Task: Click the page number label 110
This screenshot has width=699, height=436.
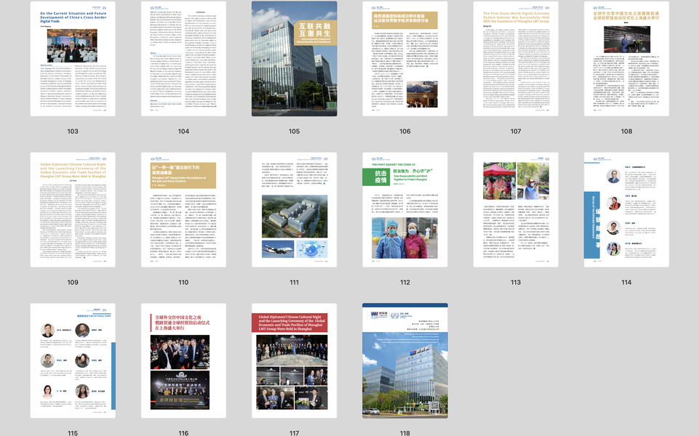Action: point(184,283)
